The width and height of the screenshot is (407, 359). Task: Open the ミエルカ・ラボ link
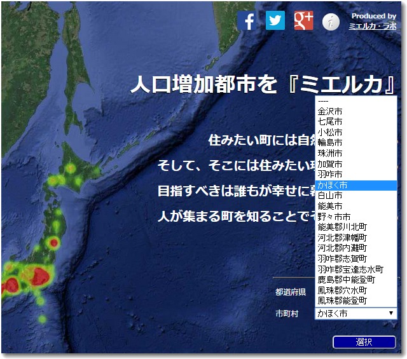(x=372, y=27)
